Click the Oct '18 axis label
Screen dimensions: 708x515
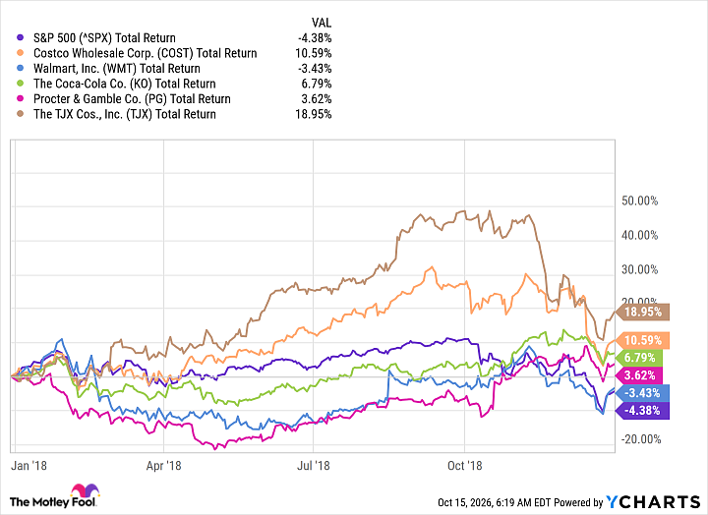click(x=464, y=465)
